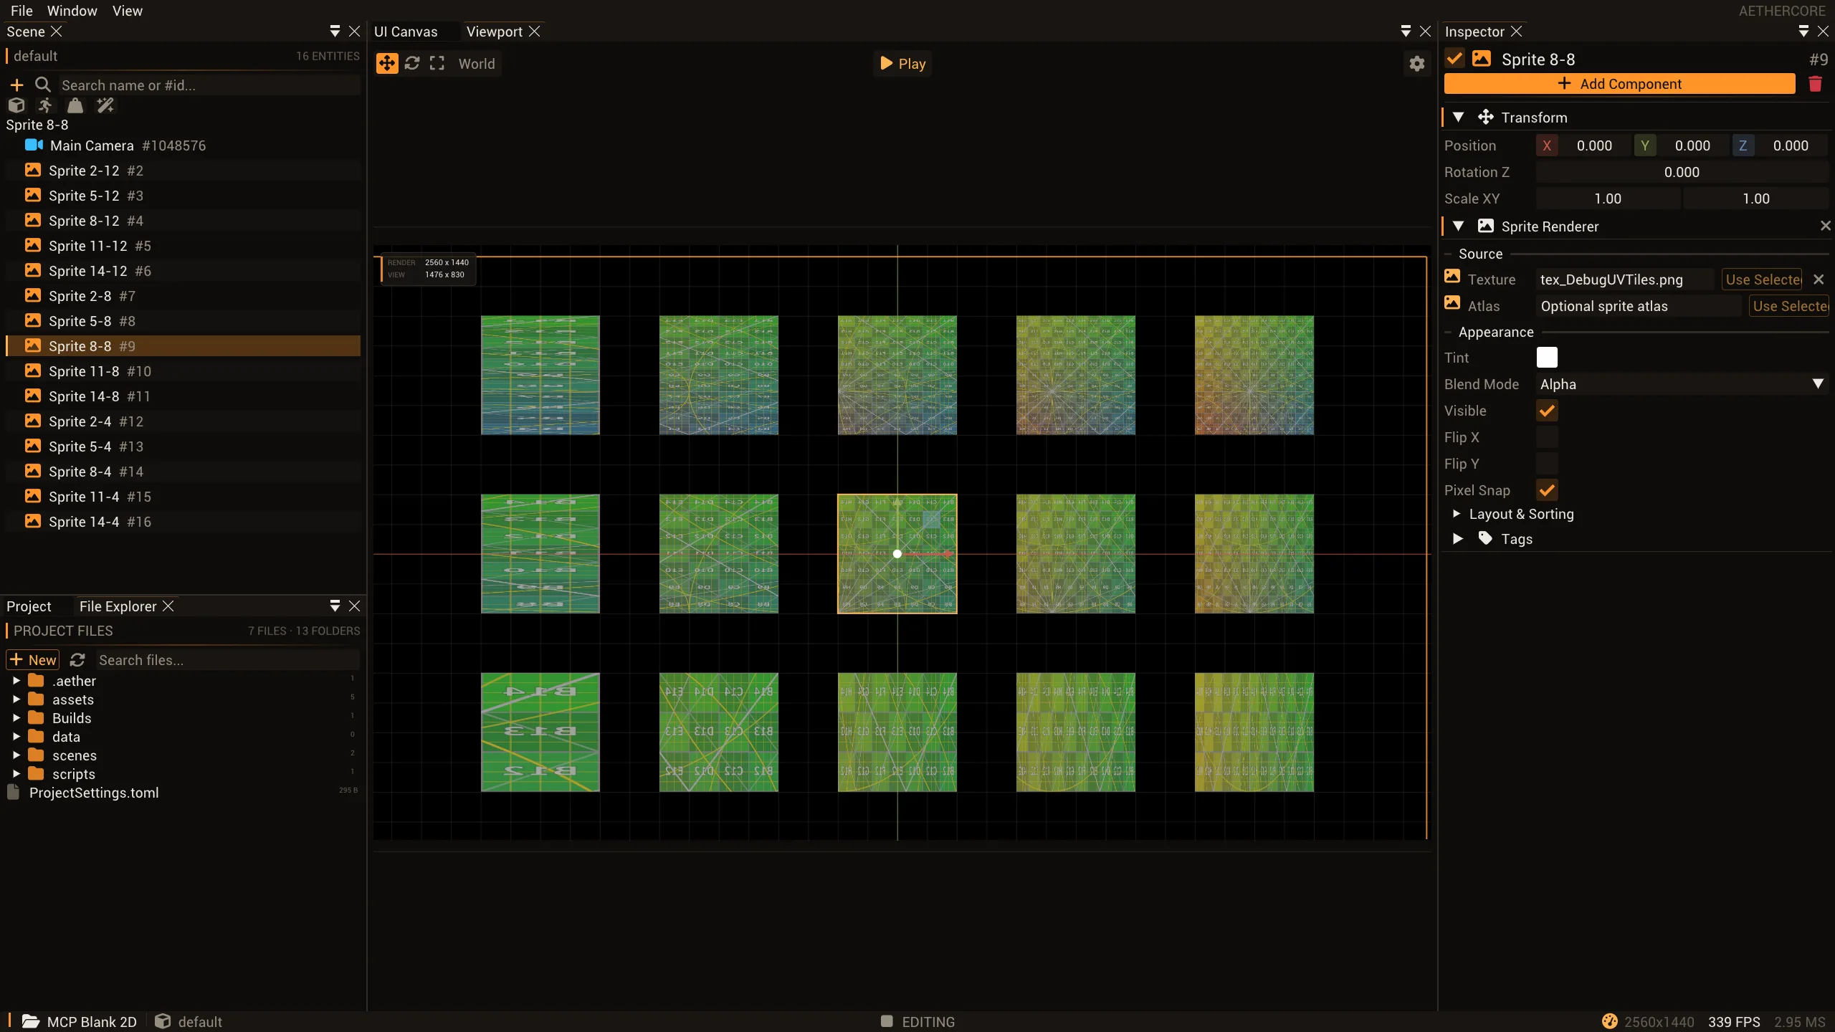Click the Search name or #id field
1835x1032 pixels.
pyautogui.click(x=209, y=85)
